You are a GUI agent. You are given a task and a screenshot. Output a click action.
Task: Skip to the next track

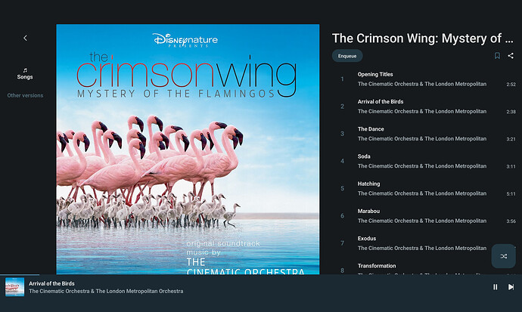[x=511, y=287]
